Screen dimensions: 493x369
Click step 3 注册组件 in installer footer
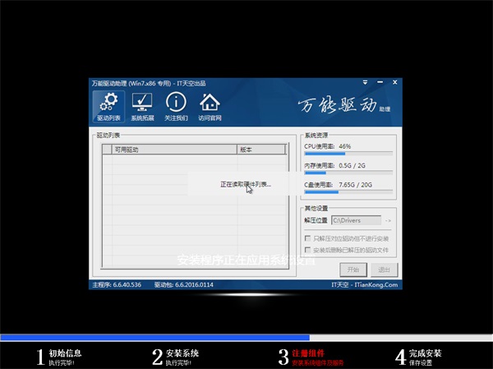click(310, 357)
